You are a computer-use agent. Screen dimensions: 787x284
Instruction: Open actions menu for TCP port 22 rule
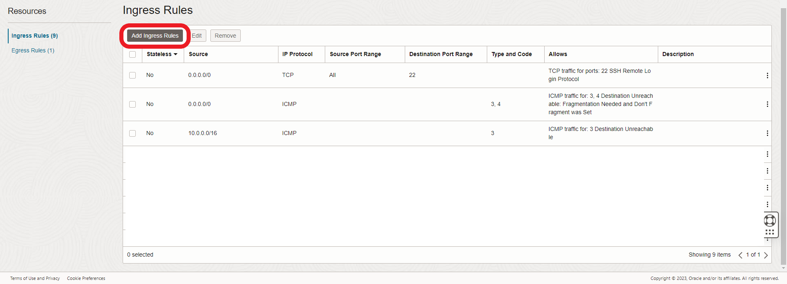[767, 75]
